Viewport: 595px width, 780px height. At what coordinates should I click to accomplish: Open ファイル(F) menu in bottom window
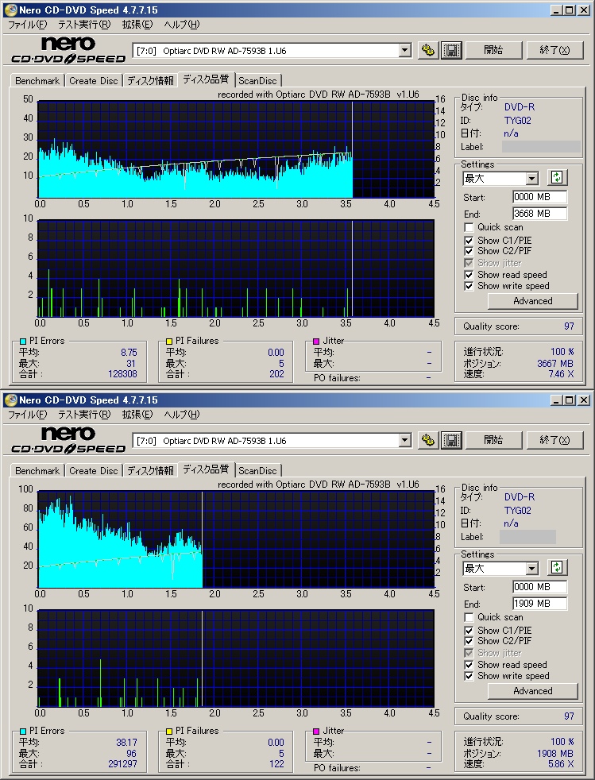[27, 415]
